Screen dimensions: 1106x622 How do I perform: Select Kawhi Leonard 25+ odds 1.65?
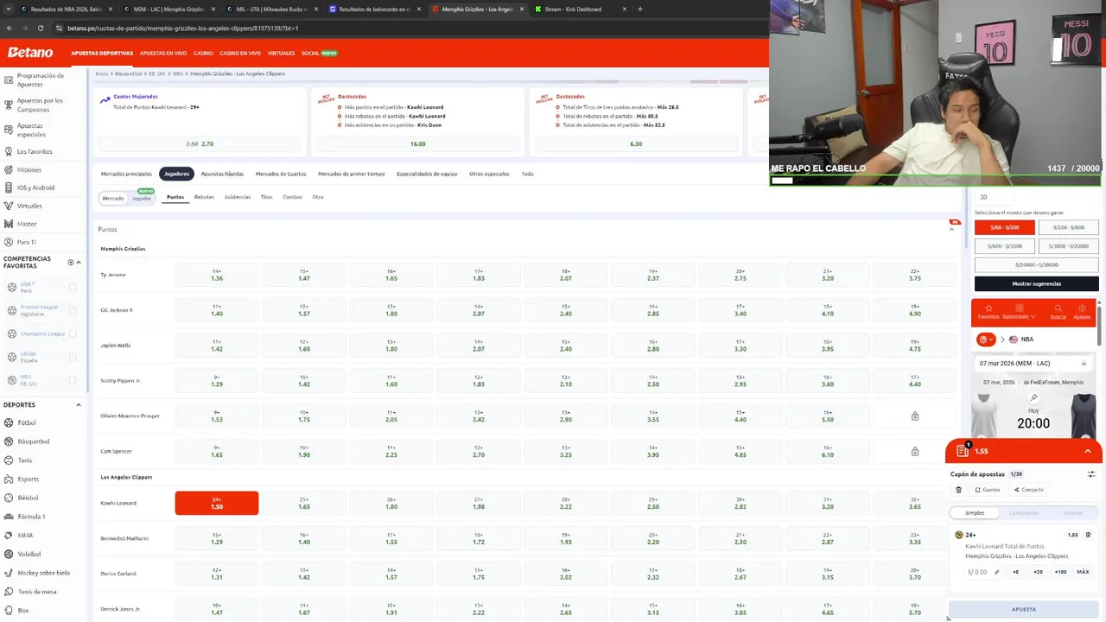[x=304, y=503]
